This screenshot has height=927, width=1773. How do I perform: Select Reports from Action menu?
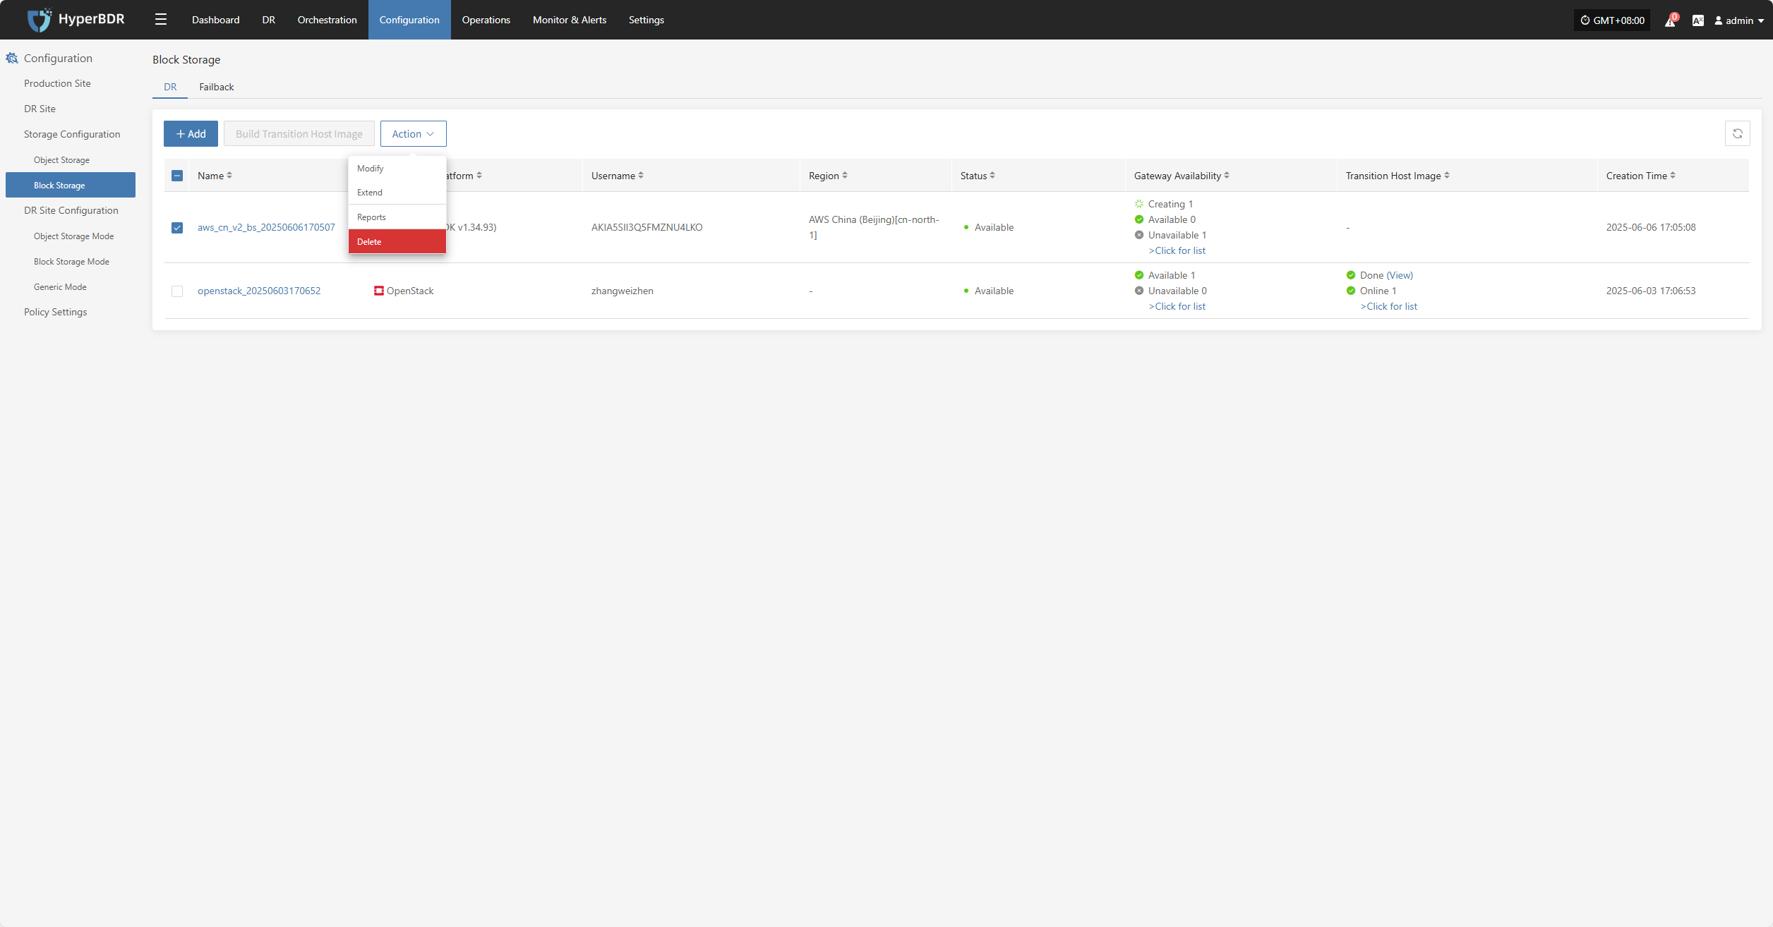tap(397, 217)
